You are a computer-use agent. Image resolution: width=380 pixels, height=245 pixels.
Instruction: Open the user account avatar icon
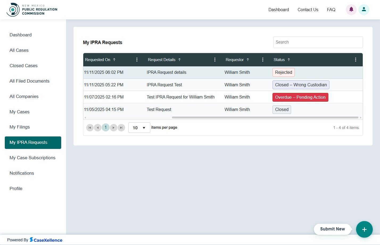tap(364, 10)
